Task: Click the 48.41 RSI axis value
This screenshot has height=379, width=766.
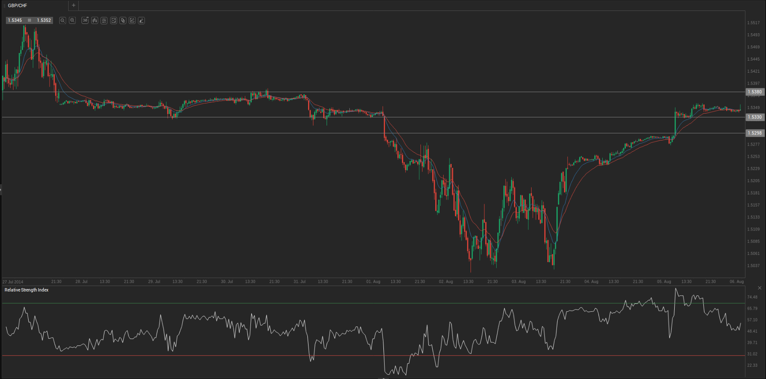Action: click(752, 331)
